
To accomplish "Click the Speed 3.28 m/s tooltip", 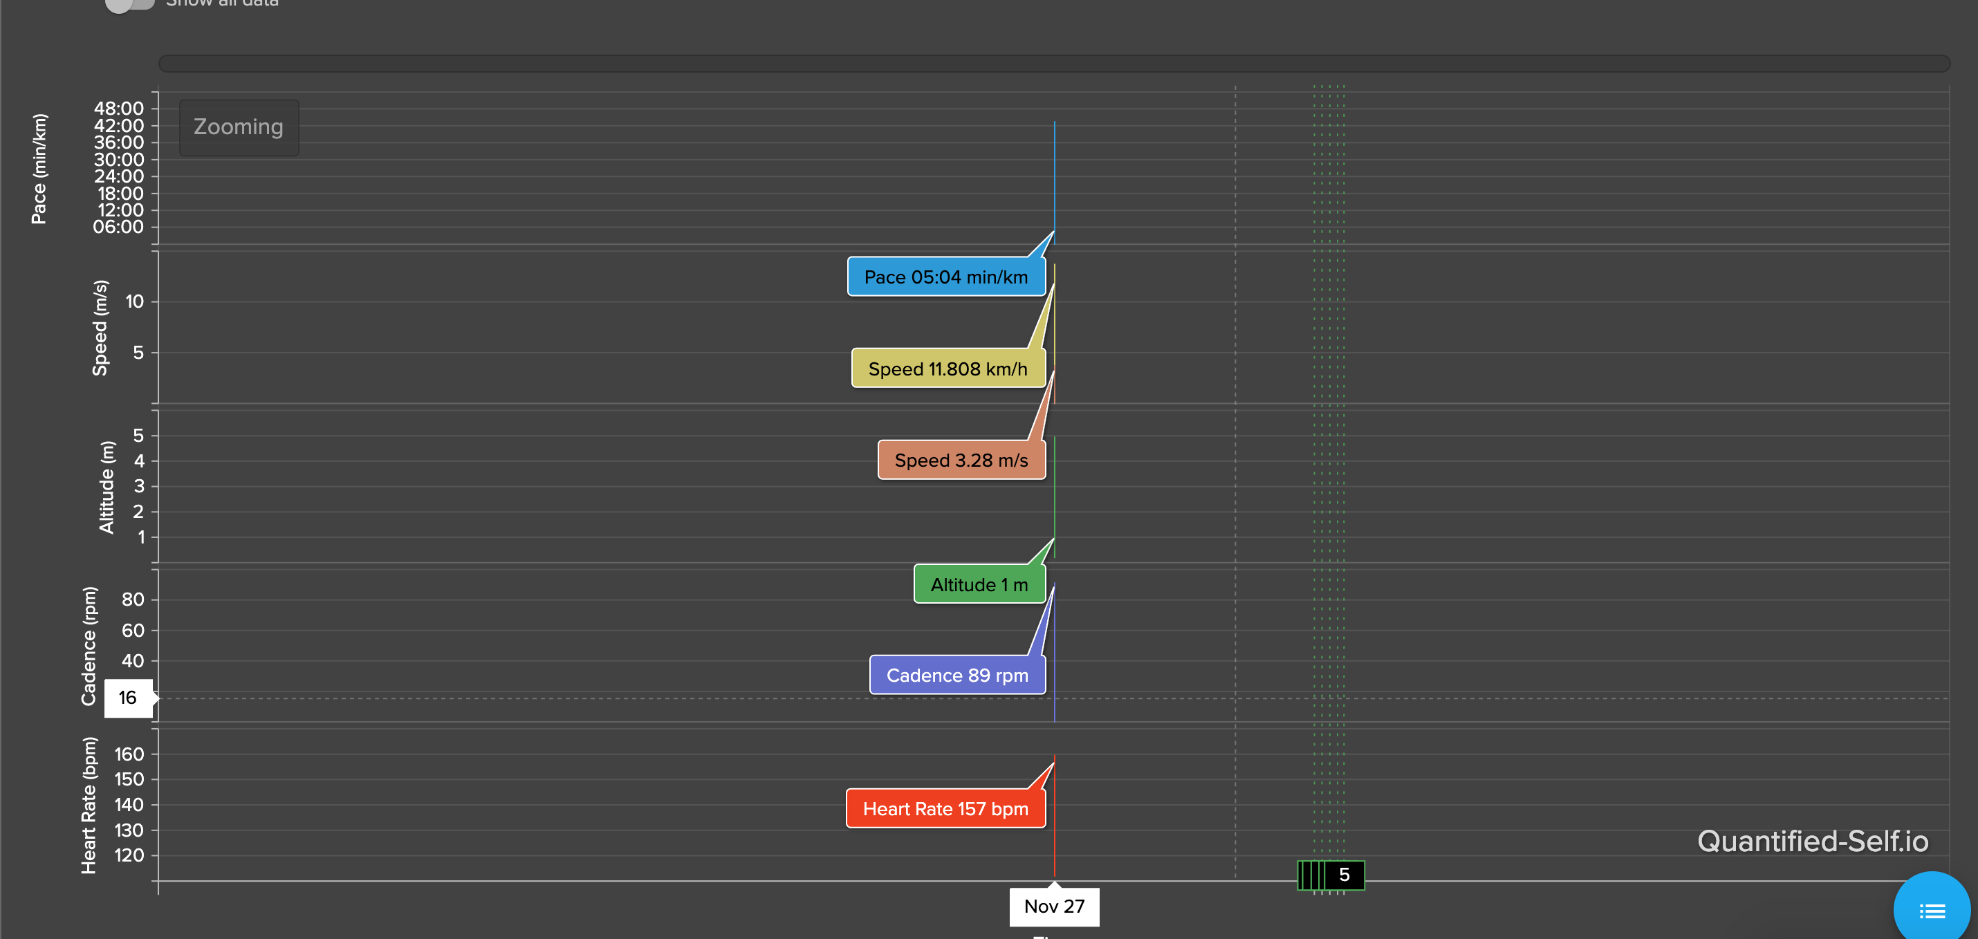I will (961, 460).
